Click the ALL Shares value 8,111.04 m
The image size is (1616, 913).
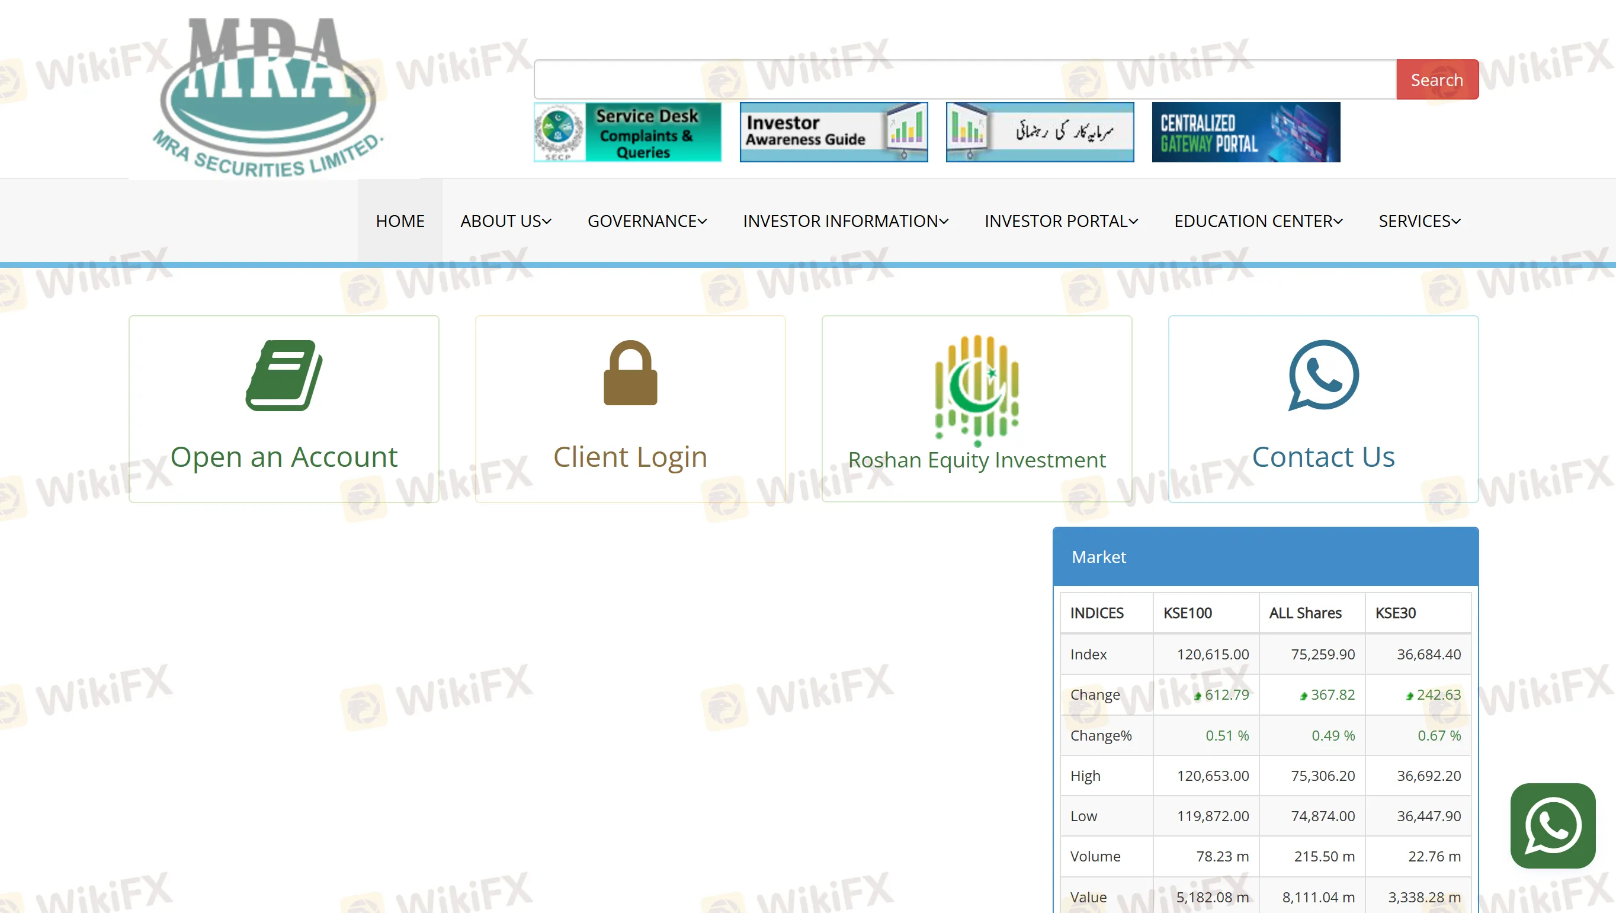click(x=1319, y=898)
